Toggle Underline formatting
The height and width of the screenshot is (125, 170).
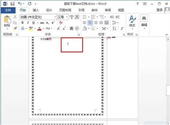(x=33, y=23)
